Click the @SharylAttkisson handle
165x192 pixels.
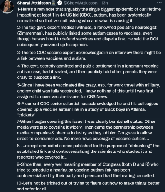click(80, 3)
